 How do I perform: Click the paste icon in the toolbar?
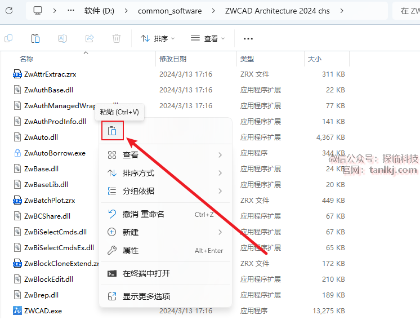(35, 38)
